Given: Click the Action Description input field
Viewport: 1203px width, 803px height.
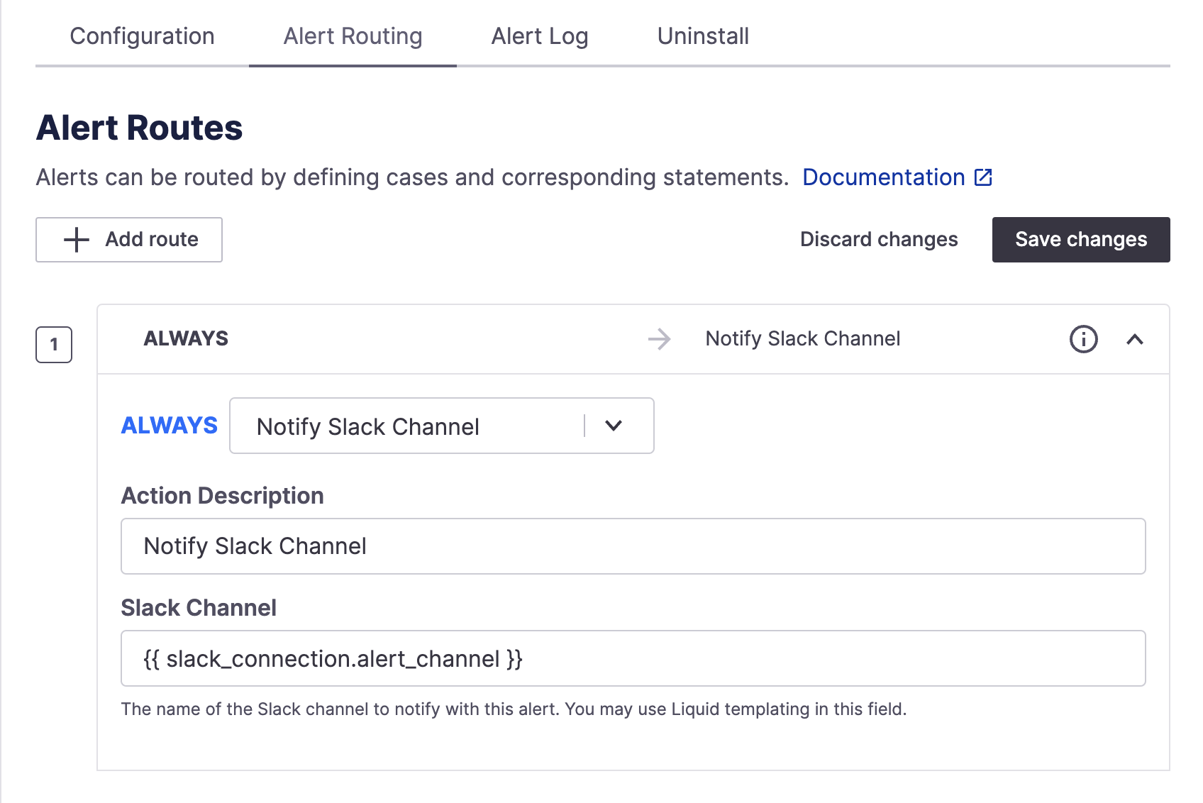Looking at the screenshot, I should [633, 546].
